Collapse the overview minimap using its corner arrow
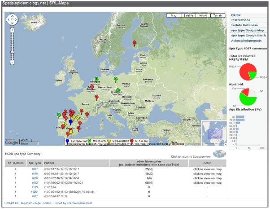Image resolution: width=270 pixels, height=209 pixels. click(x=225, y=144)
